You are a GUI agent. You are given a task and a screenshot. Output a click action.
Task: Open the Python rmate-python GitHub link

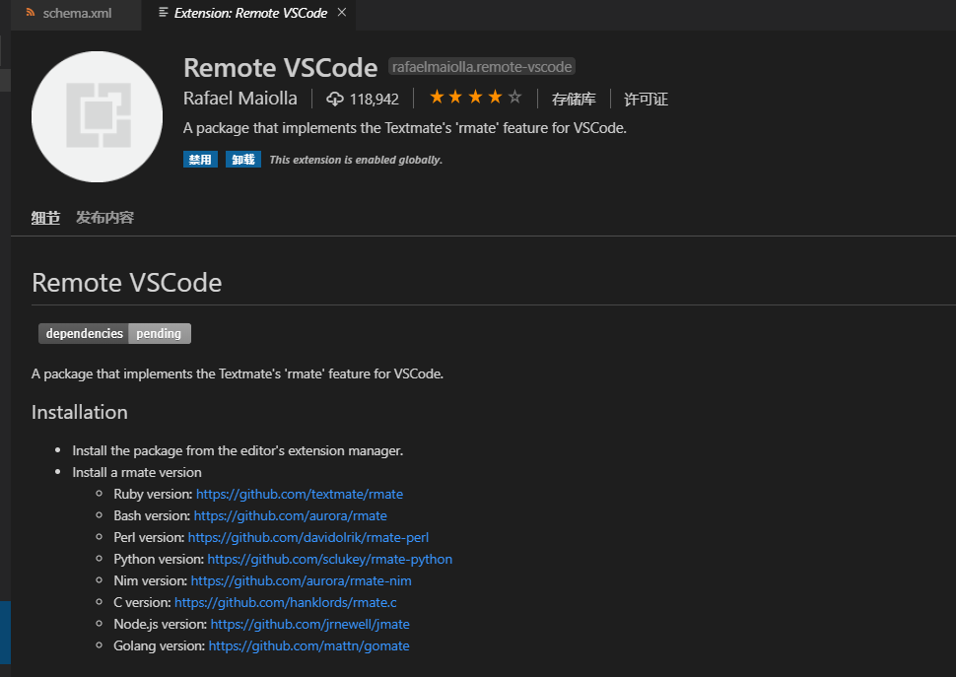(x=328, y=559)
